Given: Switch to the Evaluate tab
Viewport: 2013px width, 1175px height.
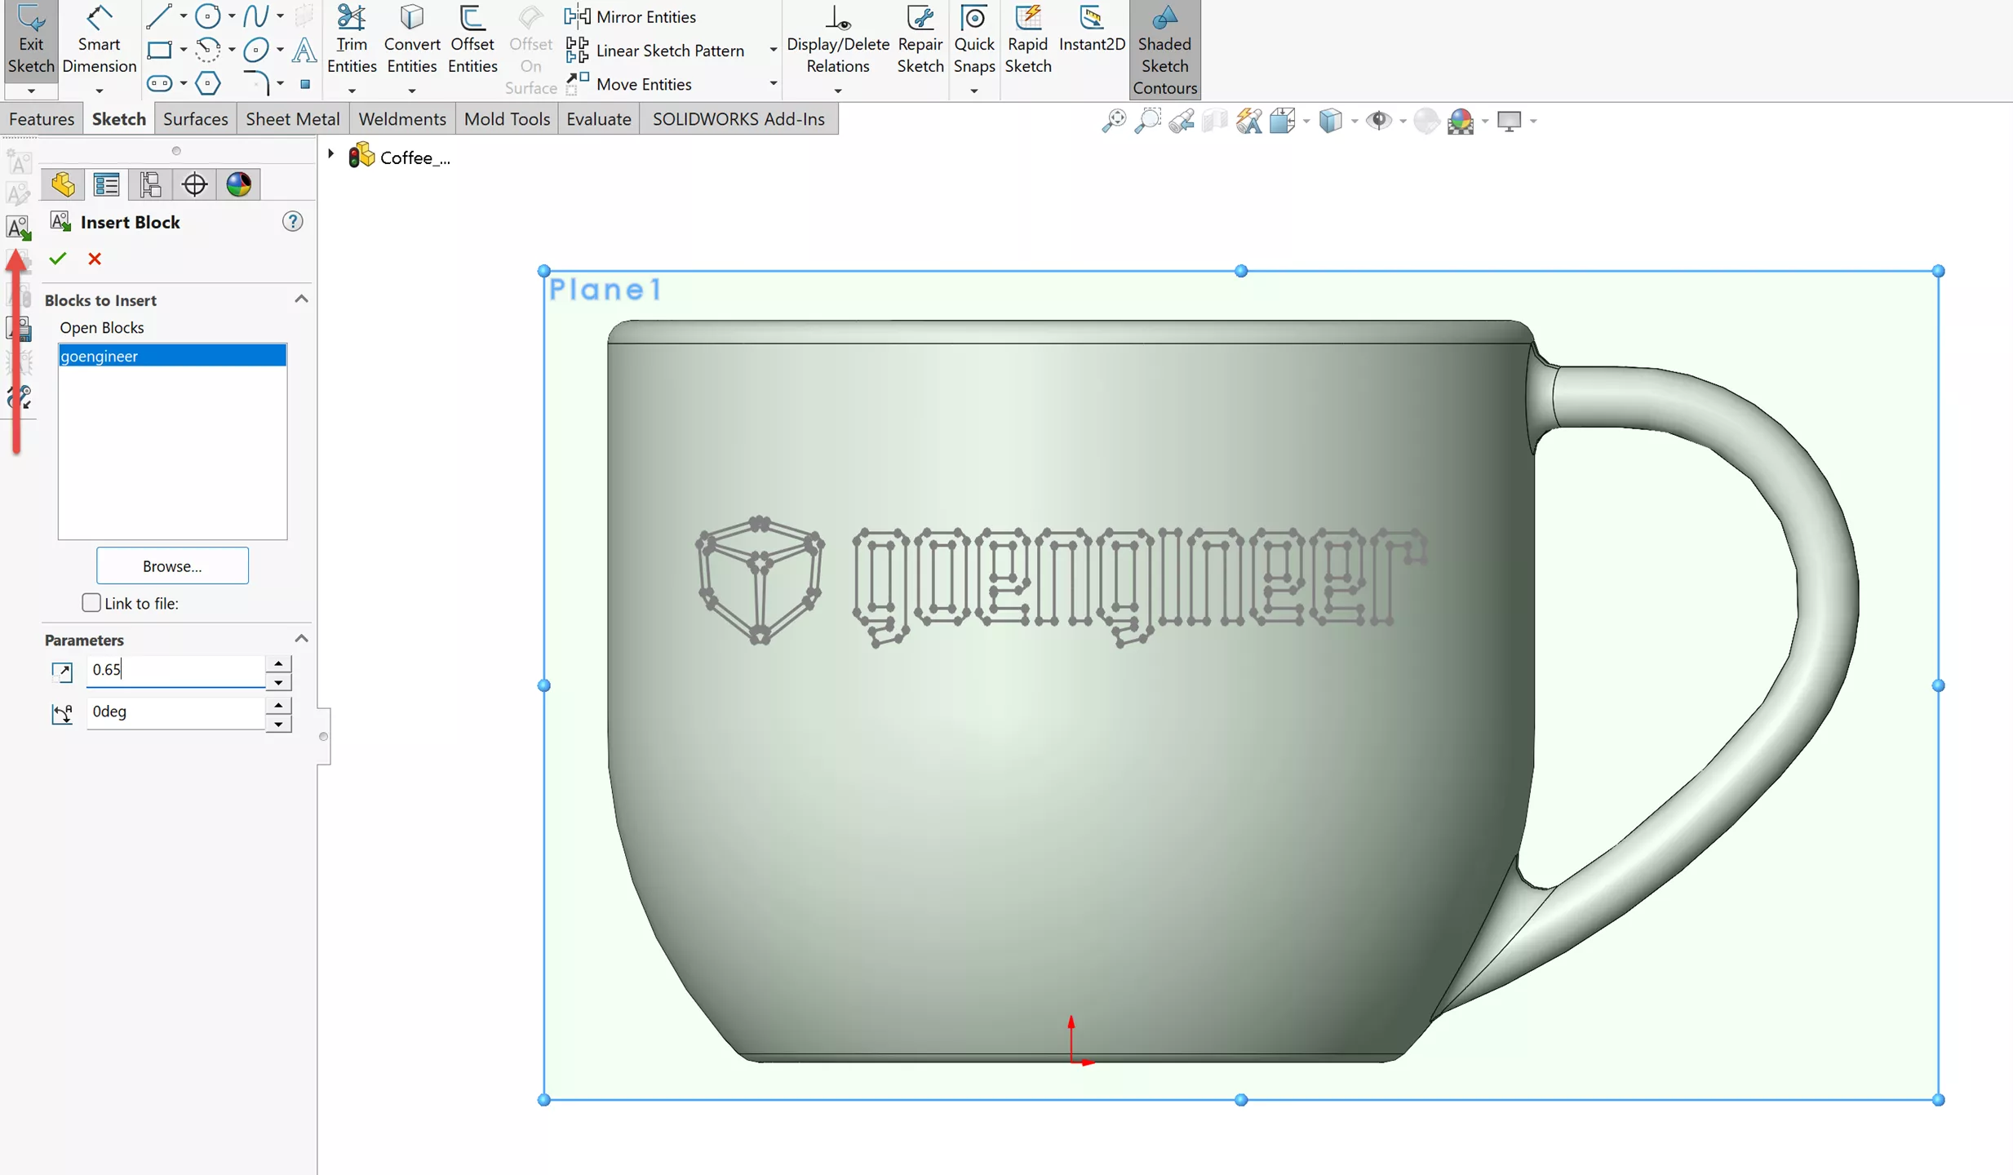Looking at the screenshot, I should click(599, 119).
